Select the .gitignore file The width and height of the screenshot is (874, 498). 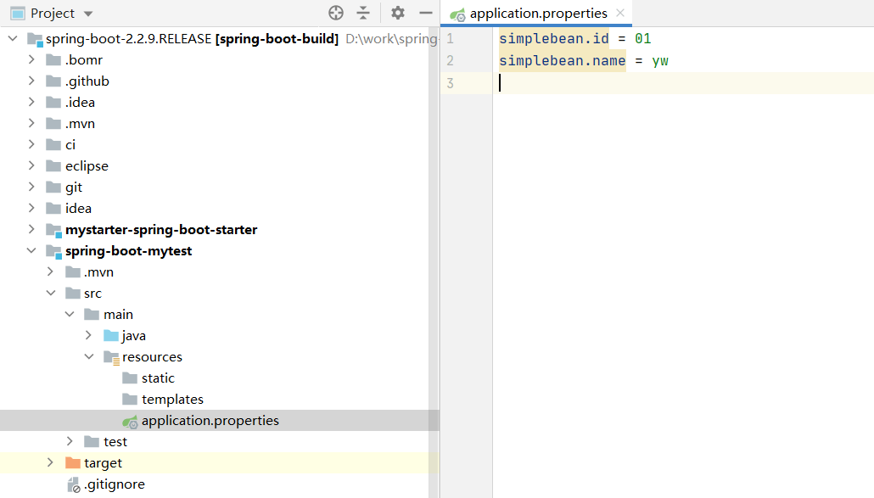[x=114, y=484]
